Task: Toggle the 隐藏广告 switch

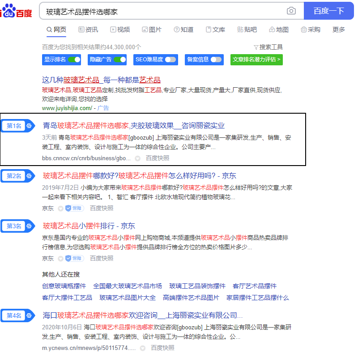Action: (120, 60)
